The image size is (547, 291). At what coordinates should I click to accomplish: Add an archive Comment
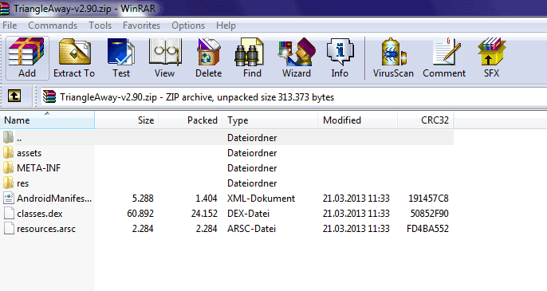click(x=444, y=58)
